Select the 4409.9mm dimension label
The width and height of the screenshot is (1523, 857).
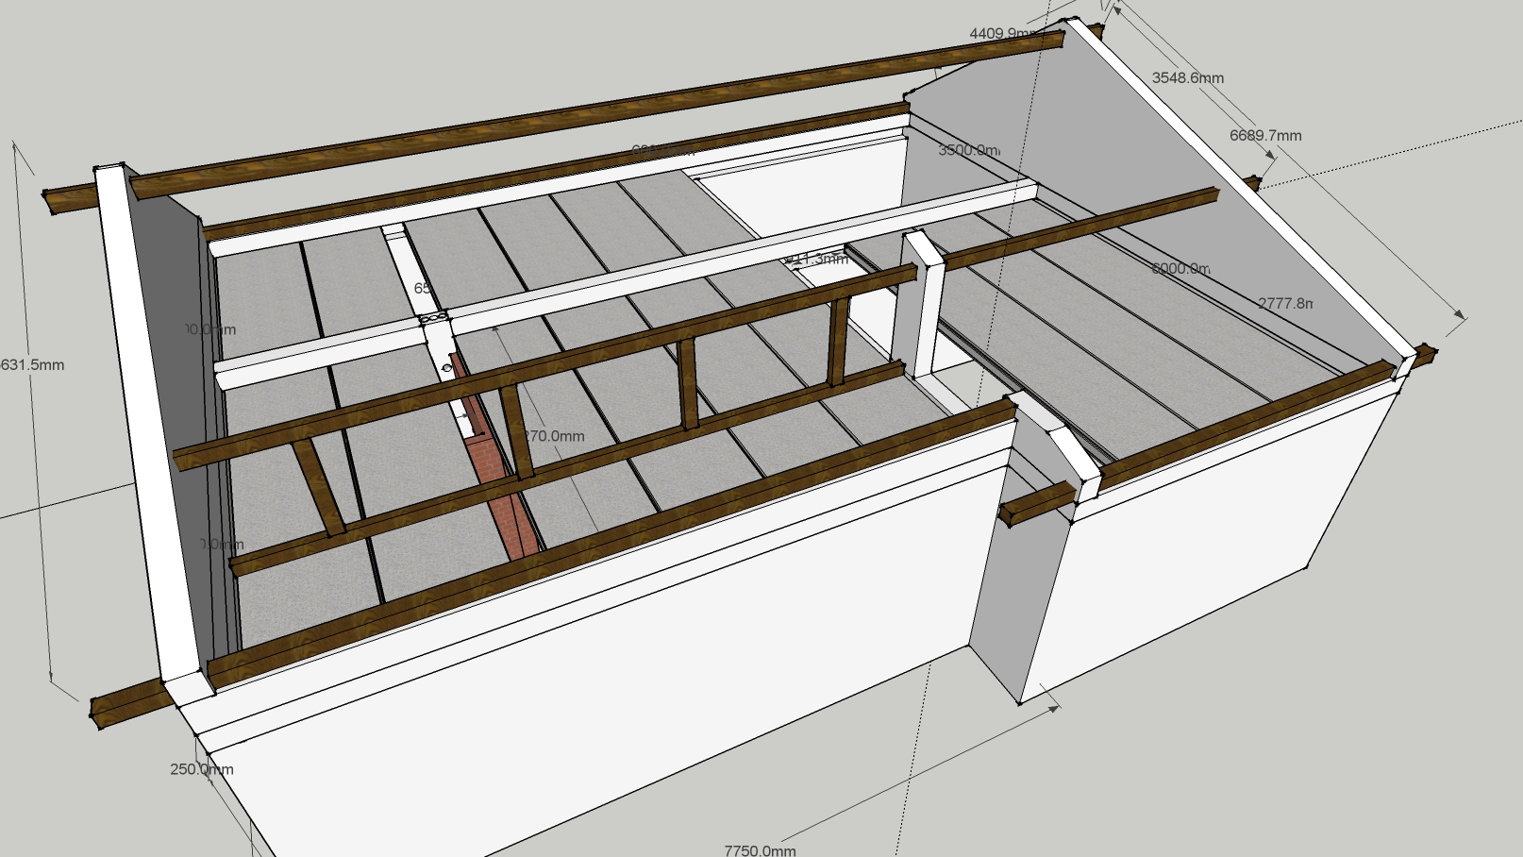1004,33
